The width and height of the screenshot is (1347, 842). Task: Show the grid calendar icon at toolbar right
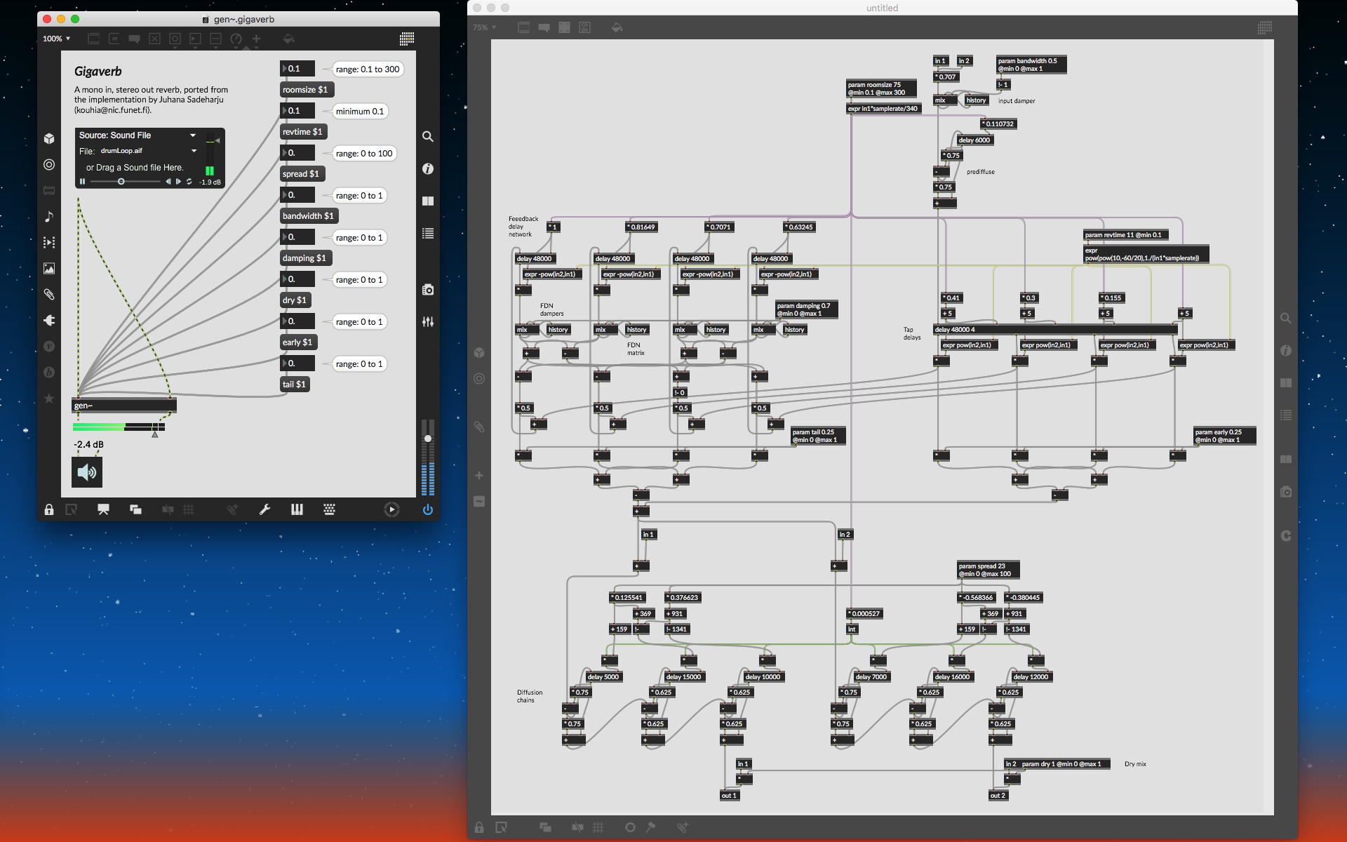click(407, 39)
